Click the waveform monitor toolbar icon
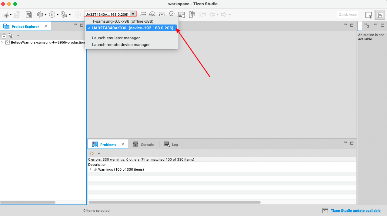The image size is (387, 216). click(152, 14)
